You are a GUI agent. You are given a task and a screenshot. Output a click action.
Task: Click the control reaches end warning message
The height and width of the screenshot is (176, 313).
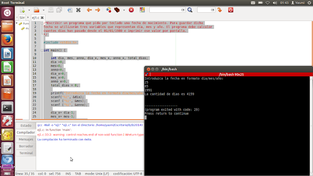point(90,135)
